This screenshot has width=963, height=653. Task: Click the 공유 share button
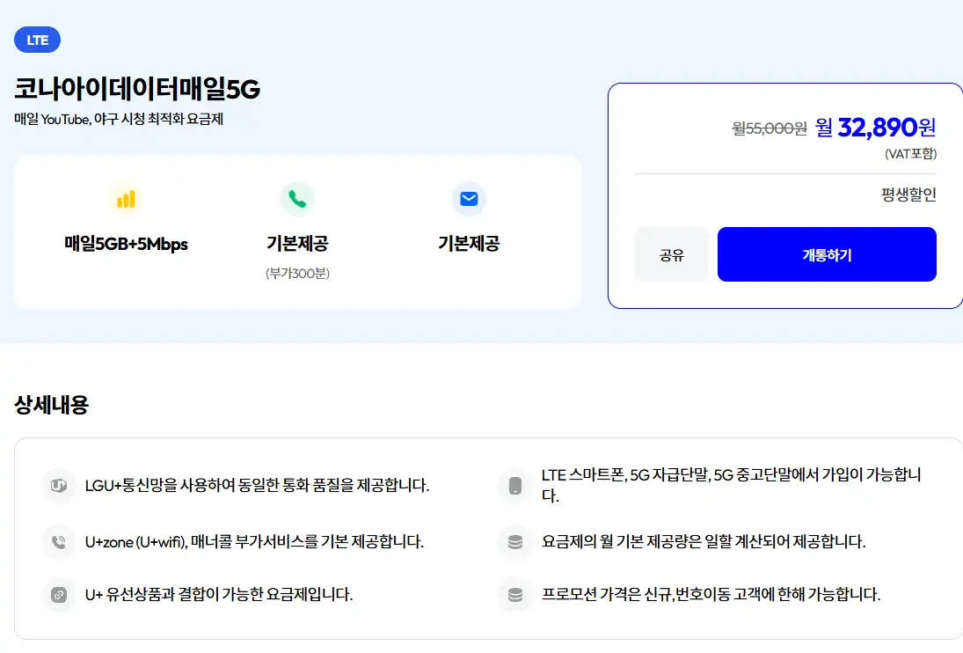671,253
